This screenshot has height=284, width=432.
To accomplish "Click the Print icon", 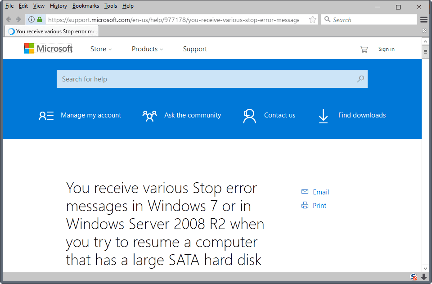I will 305,205.
